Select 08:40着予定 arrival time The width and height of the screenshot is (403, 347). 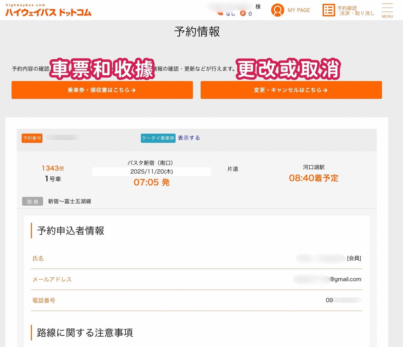pos(314,178)
